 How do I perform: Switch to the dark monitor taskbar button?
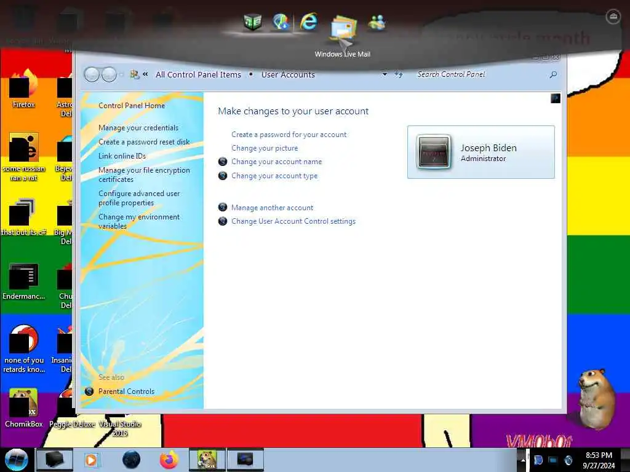(x=245, y=460)
